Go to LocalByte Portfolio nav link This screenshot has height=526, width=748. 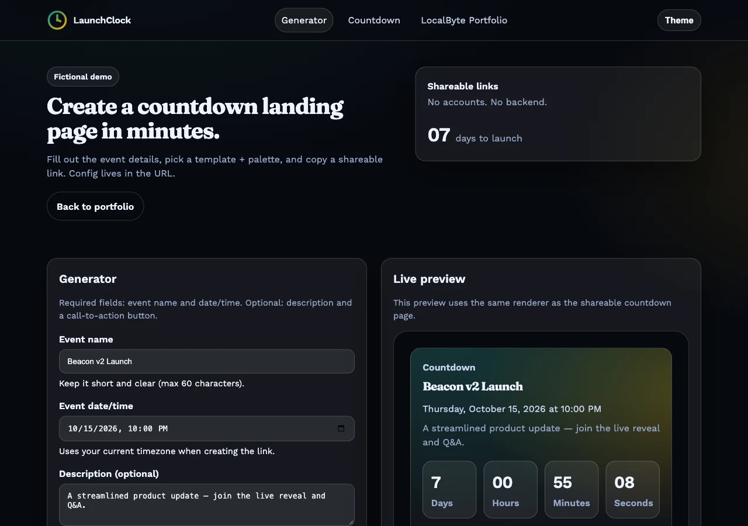point(464,20)
